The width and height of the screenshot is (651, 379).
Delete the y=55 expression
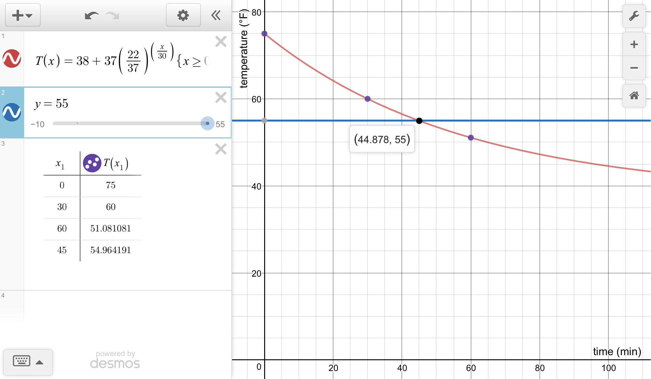point(221,97)
